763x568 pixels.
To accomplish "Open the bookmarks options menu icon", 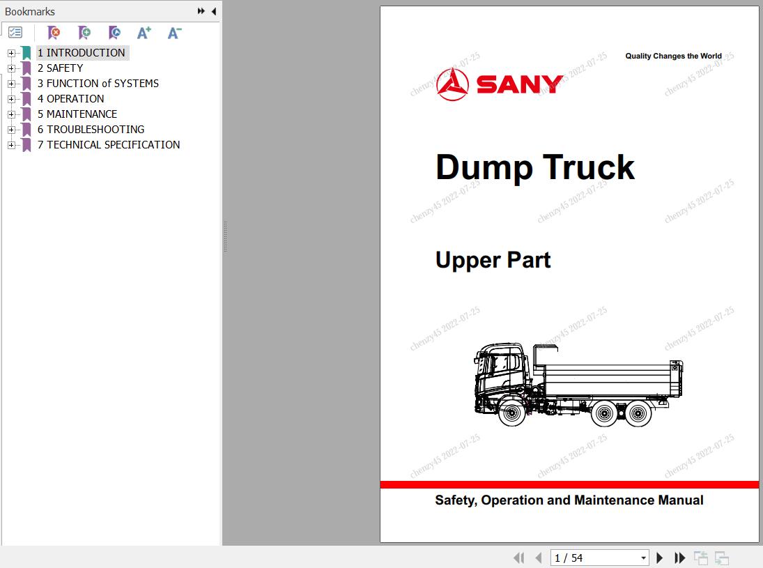I will point(15,33).
